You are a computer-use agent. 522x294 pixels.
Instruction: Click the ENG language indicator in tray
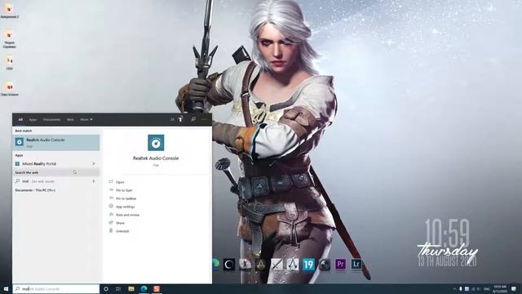tap(486, 289)
